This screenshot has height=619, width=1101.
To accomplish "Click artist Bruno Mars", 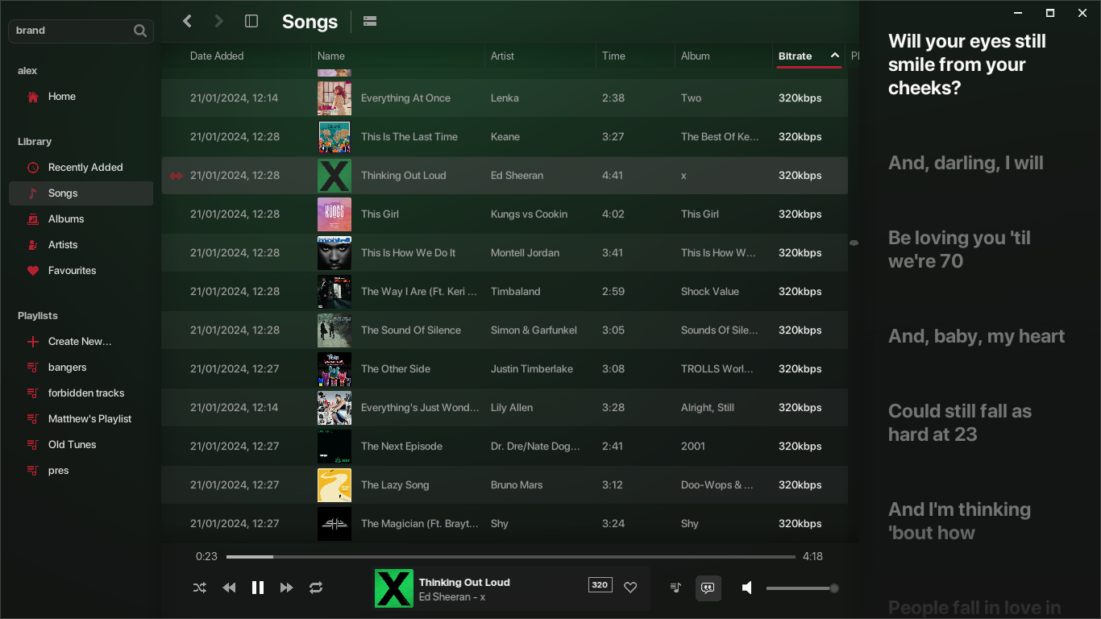I will [517, 484].
